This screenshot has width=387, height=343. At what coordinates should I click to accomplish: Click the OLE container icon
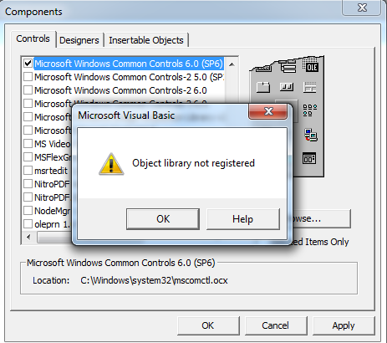point(312,66)
